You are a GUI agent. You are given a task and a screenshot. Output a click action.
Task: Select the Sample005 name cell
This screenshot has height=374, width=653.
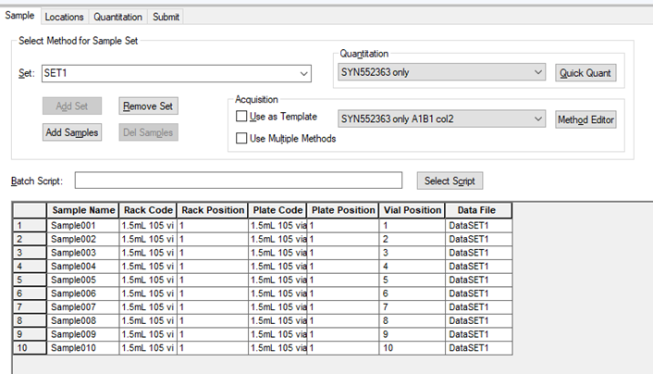(x=83, y=280)
